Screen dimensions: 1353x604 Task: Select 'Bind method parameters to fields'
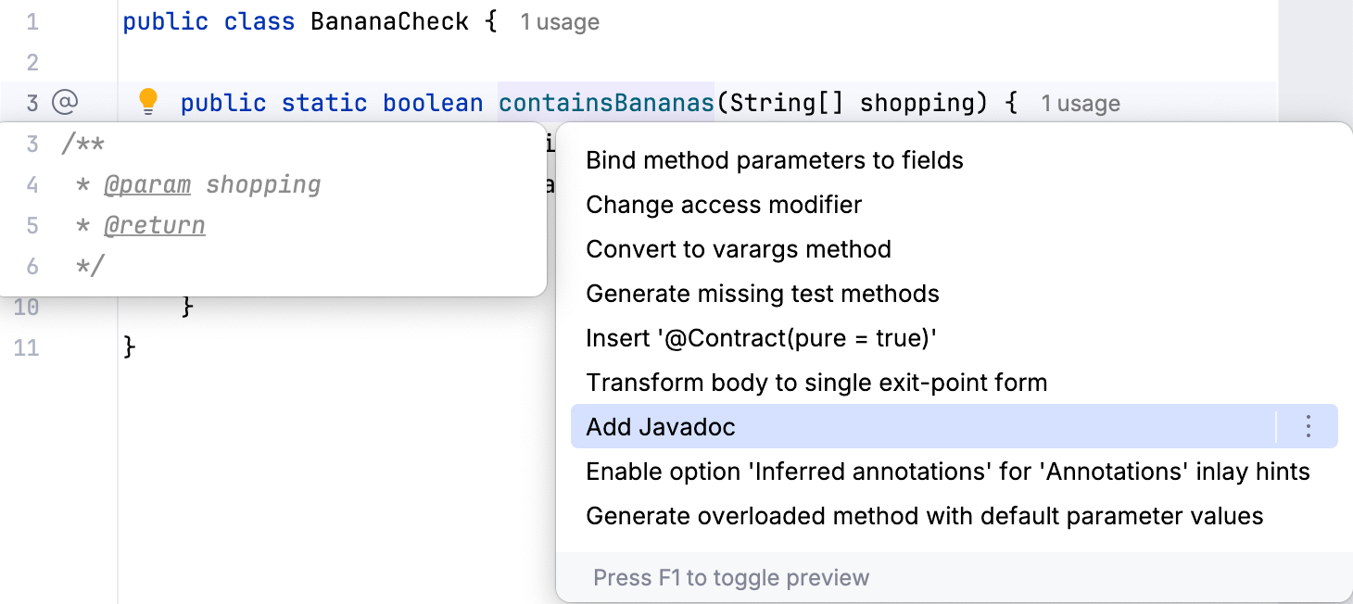[774, 159]
